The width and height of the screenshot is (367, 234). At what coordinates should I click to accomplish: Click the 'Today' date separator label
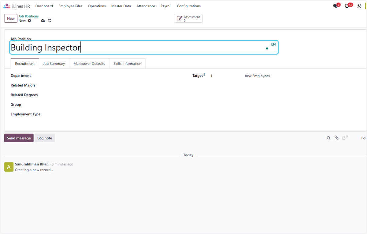coord(188,155)
